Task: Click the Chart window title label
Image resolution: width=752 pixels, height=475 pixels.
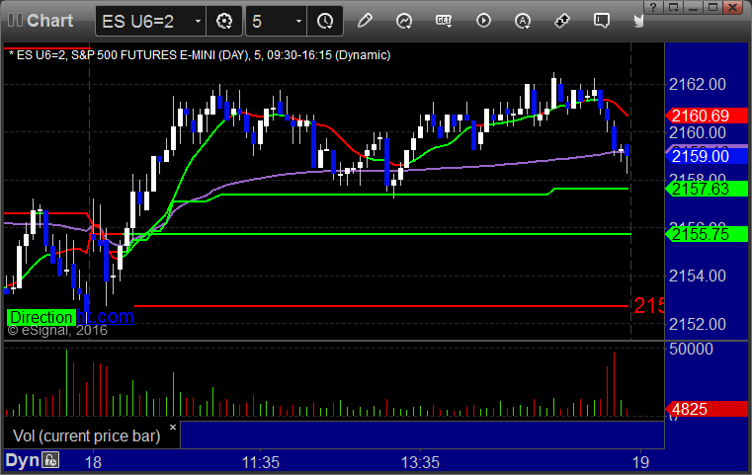Action: coord(49,21)
